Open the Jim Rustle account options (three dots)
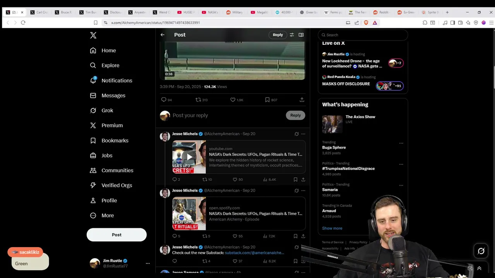 point(148,263)
